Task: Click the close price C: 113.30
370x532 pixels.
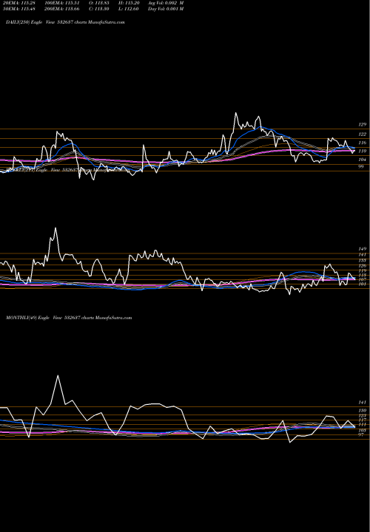Action: [x=99, y=9]
